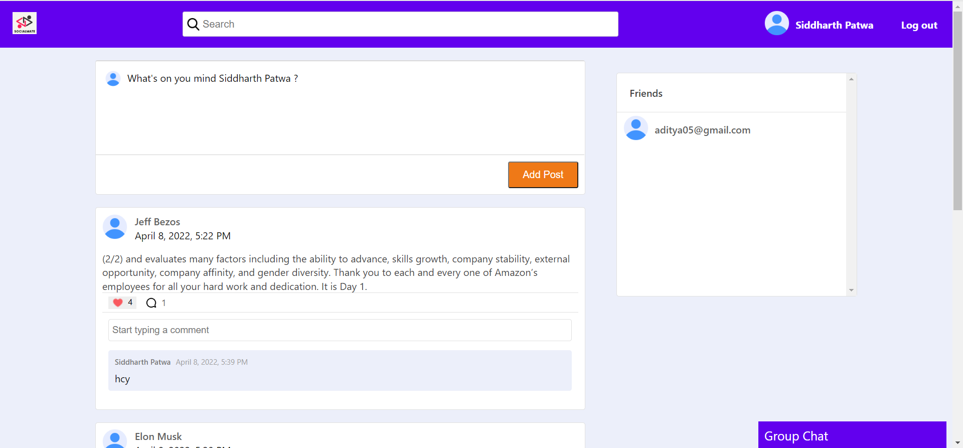This screenshot has width=963, height=448.
Task: Like Jeff Bezos post with heart icon
Action: click(118, 303)
